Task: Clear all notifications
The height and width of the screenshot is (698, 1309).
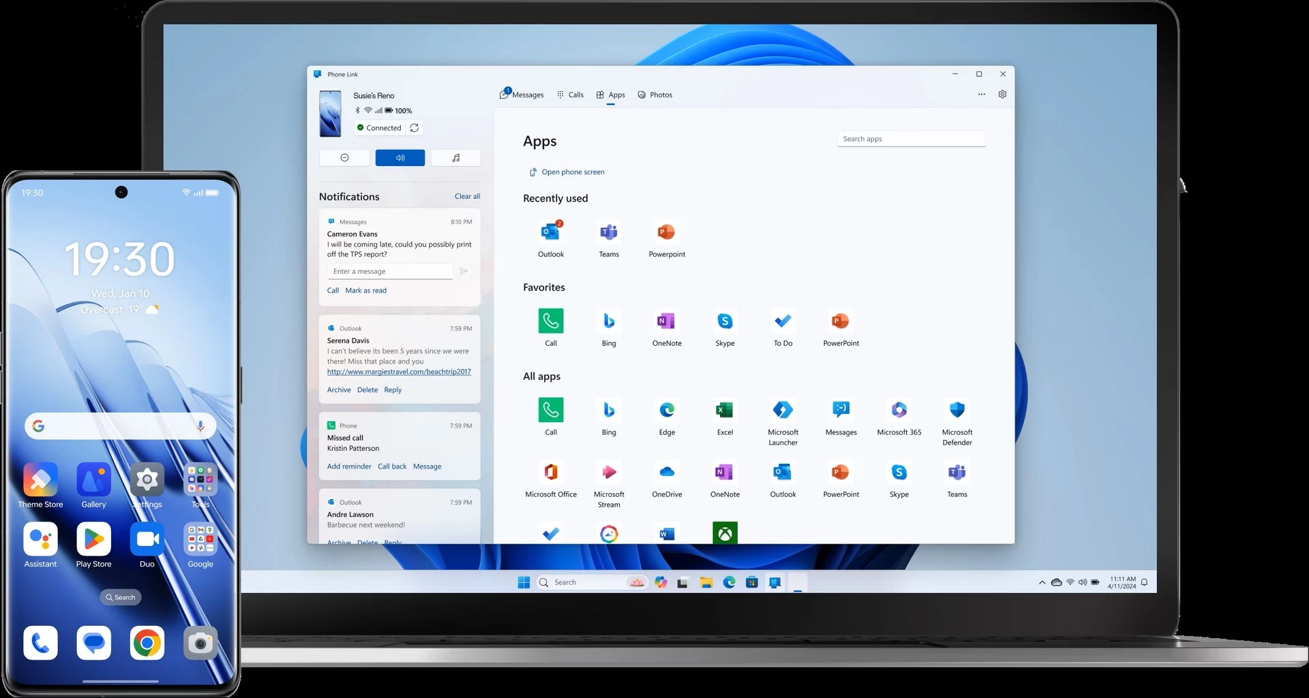Action: click(467, 196)
